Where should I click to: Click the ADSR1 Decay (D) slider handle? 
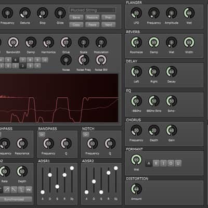50,175
